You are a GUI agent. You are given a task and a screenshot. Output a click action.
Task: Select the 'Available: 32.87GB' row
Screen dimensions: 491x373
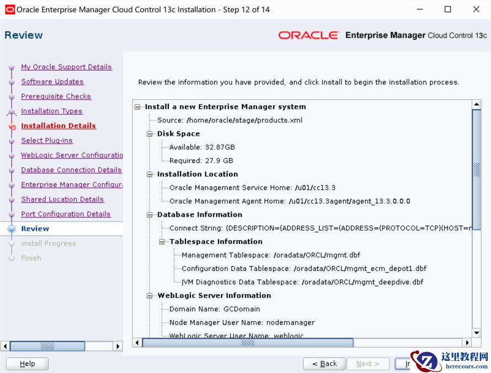202,147
